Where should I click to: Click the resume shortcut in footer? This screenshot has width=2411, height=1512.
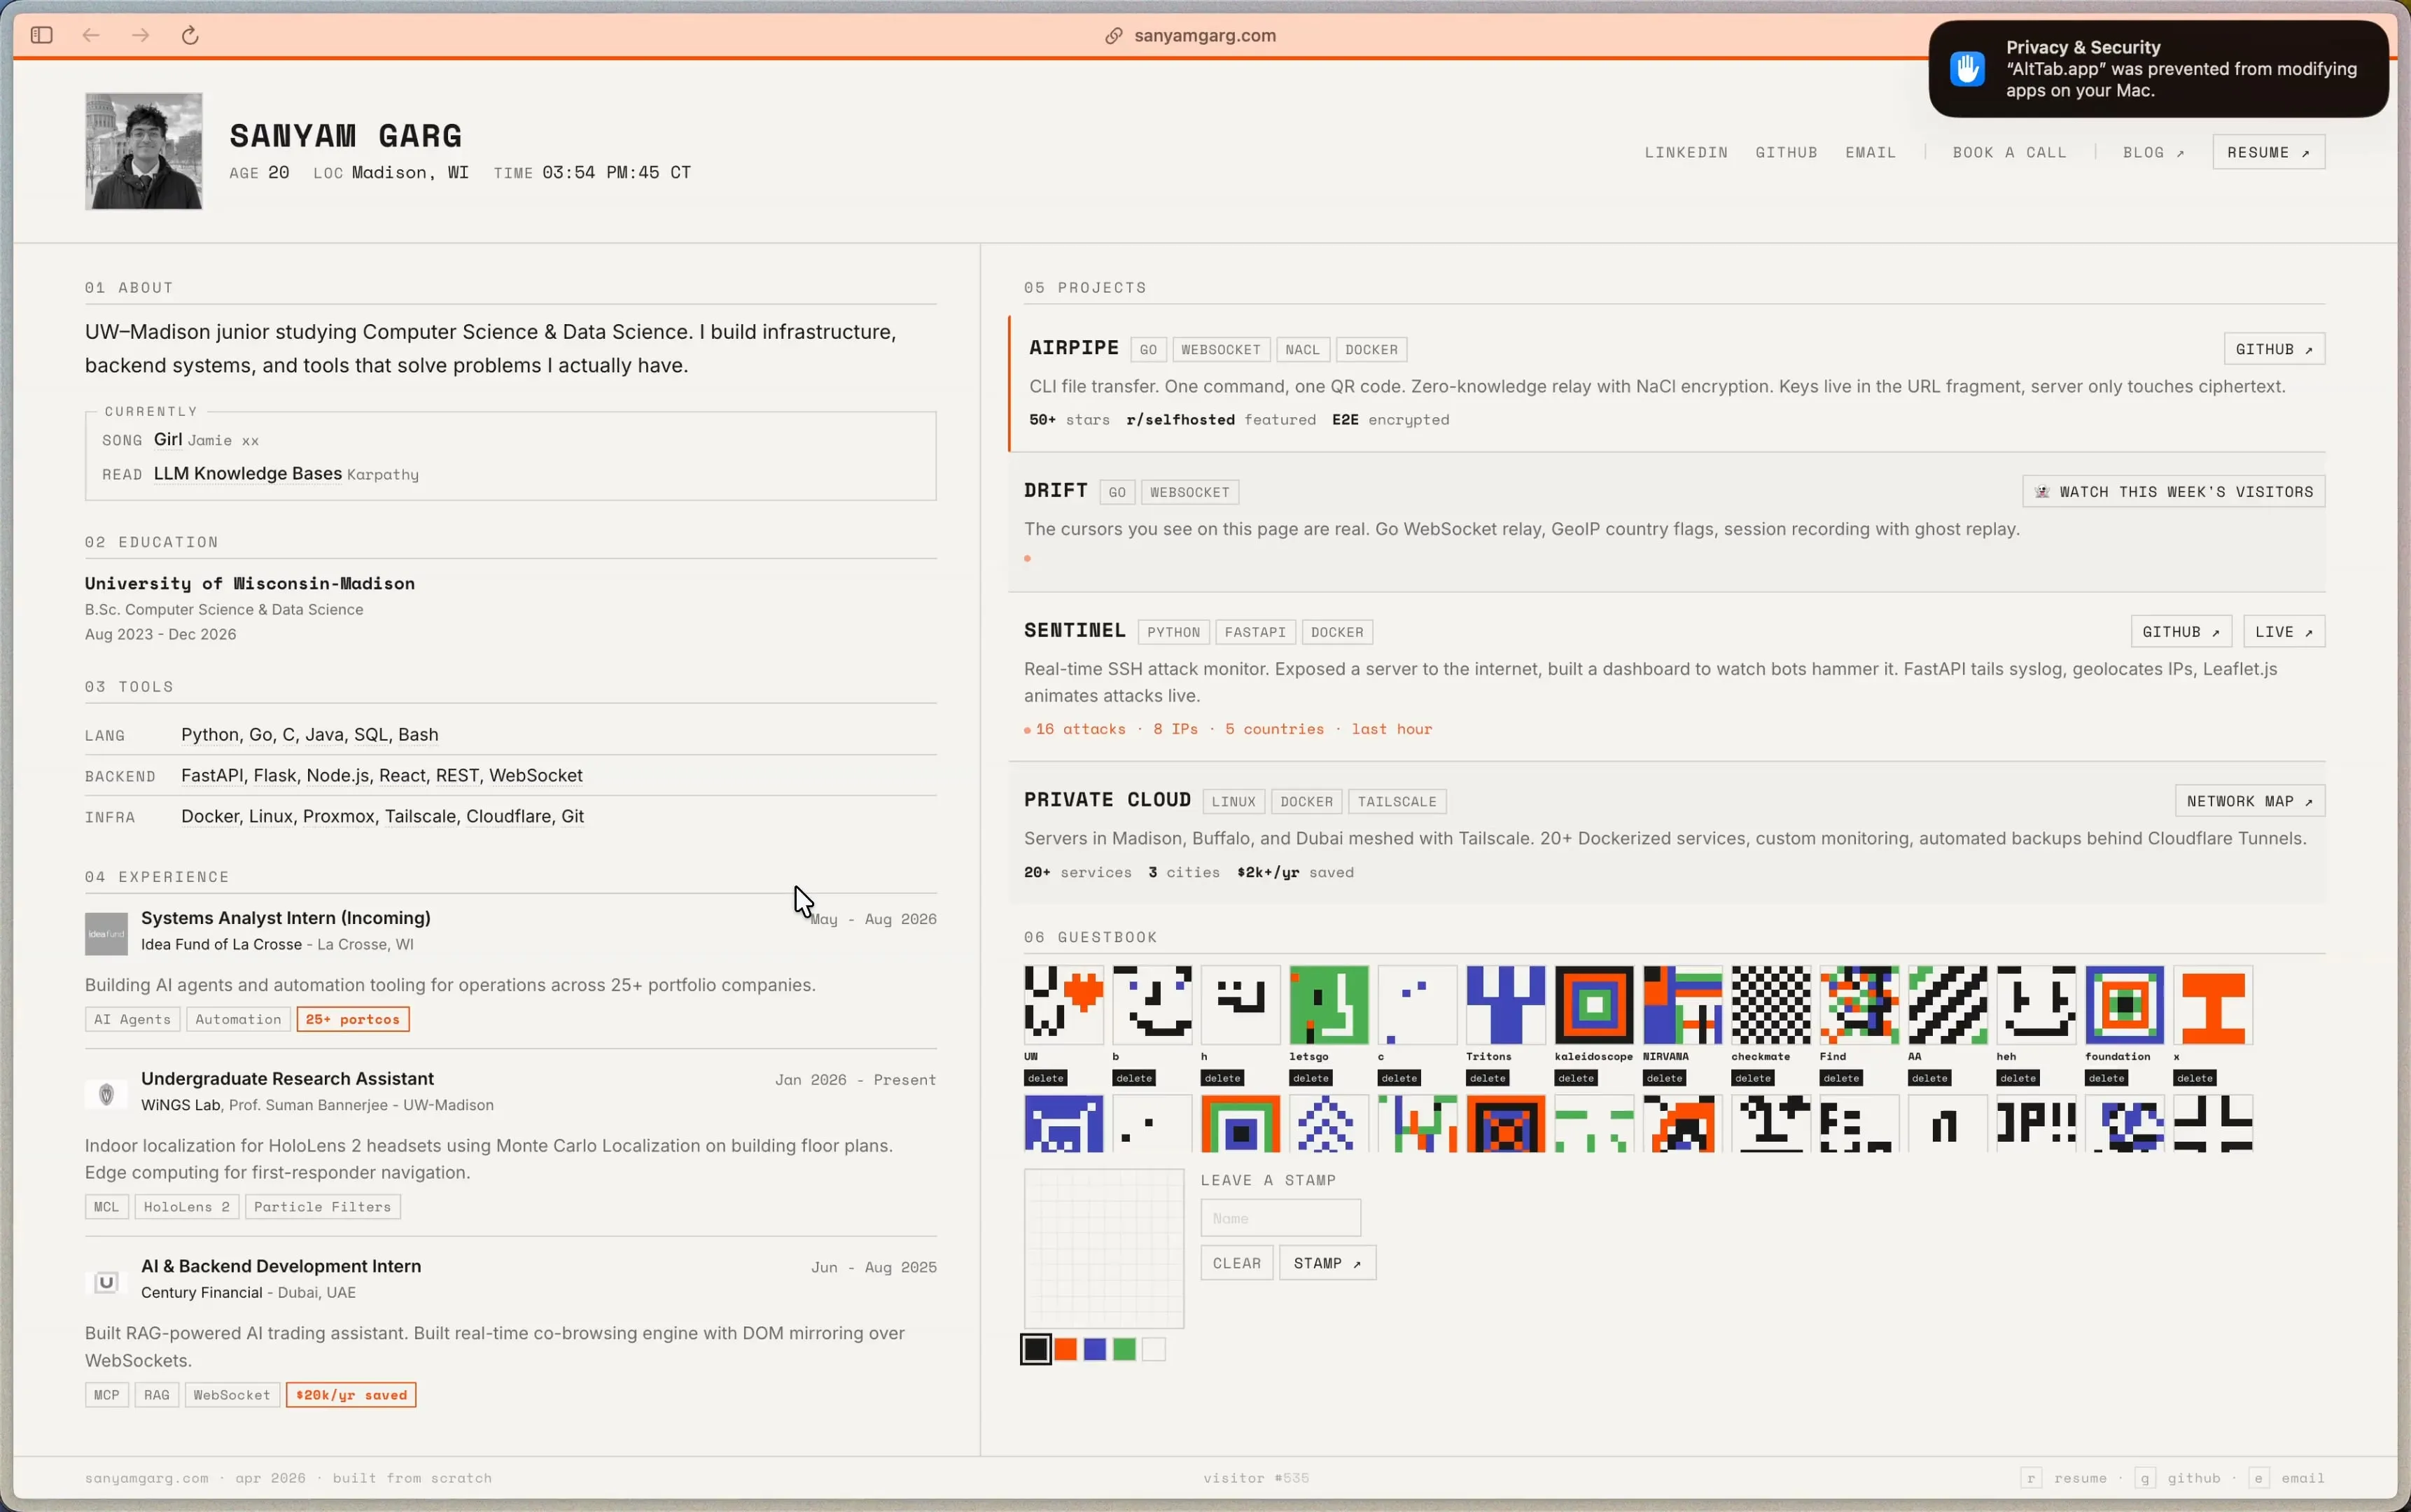point(2064,1478)
